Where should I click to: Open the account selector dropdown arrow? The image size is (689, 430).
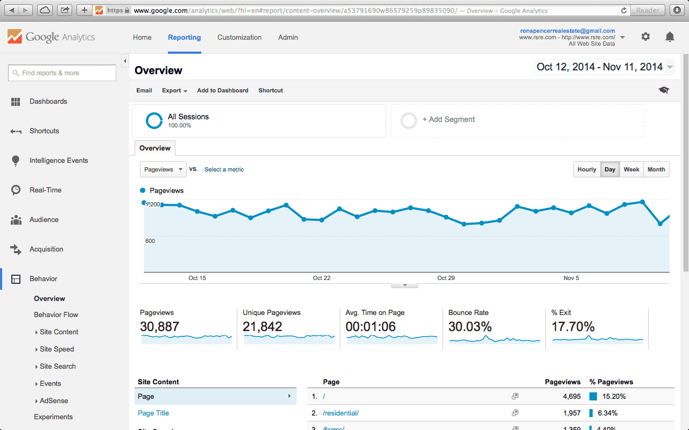(x=623, y=38)
